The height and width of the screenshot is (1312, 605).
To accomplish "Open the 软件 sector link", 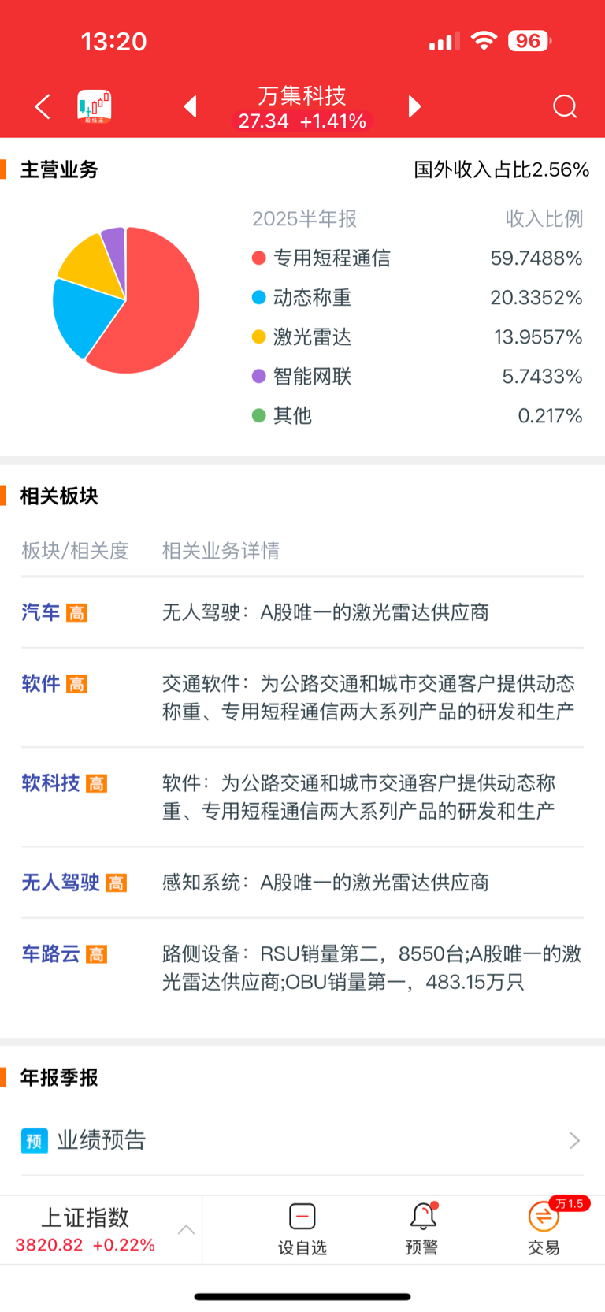I will [41, 683].
